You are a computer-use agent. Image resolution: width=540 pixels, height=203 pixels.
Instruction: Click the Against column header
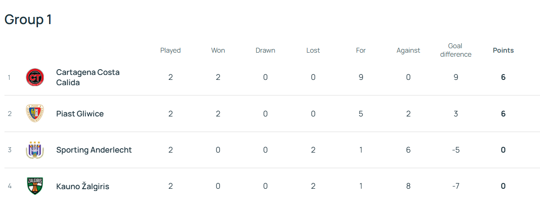(408, 50)
